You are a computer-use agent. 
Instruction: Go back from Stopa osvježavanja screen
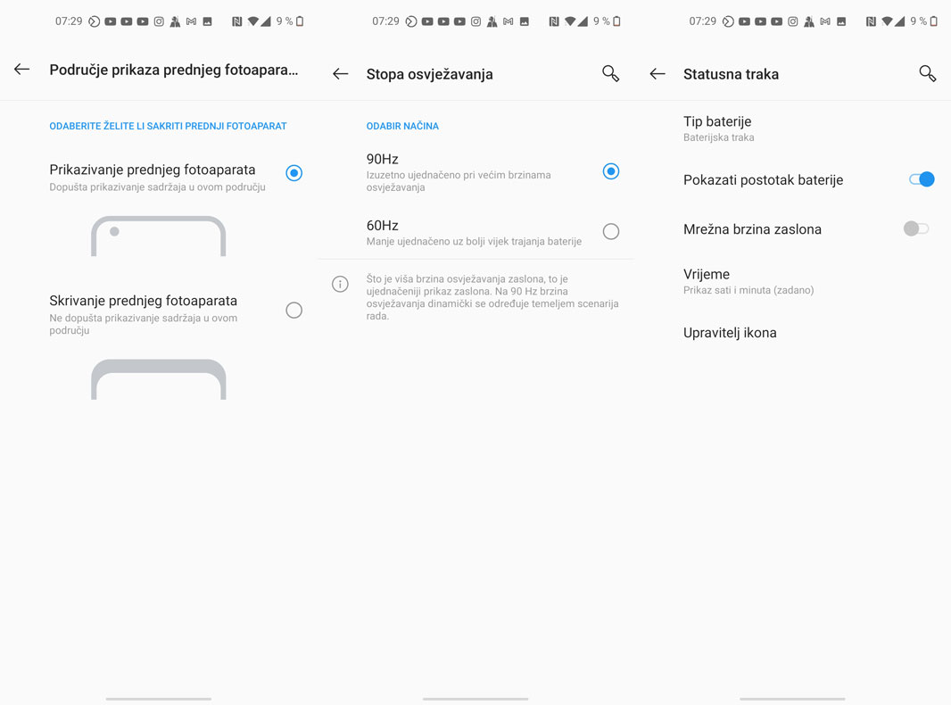tap(340, 74)
